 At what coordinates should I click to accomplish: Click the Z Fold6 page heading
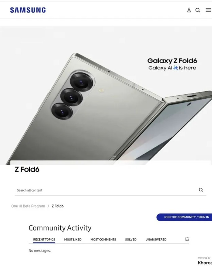click(x=27, y=169)
